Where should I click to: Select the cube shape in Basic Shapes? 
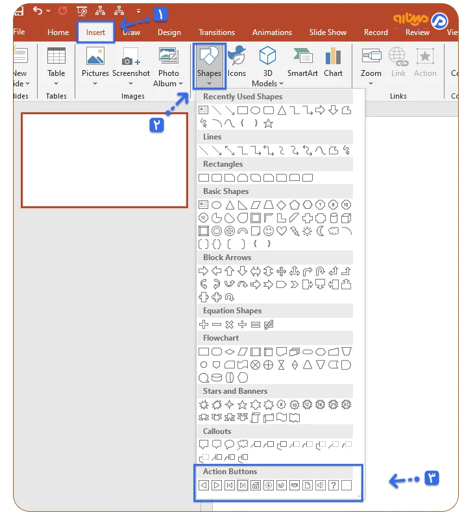[346, 218]
